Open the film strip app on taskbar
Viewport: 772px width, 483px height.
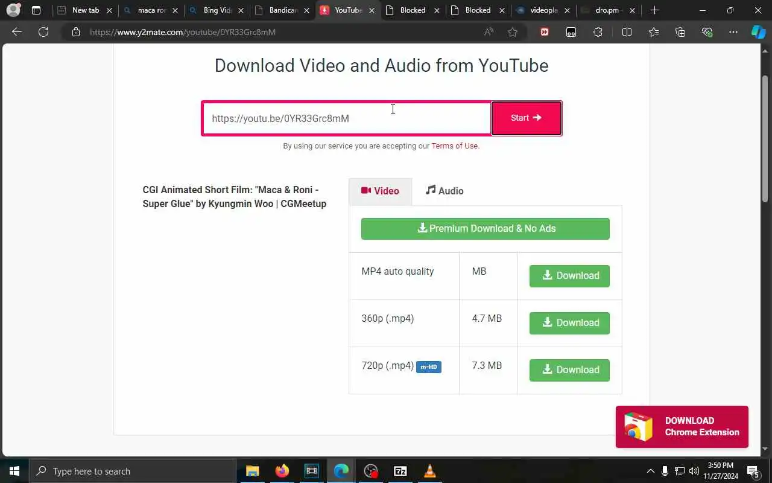pos(311,471)
